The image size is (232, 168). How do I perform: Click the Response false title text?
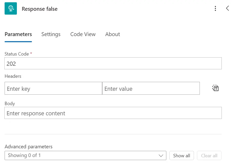[x=40, y=9]
